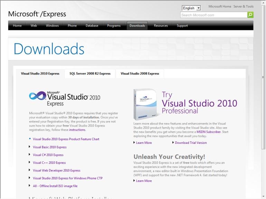Click the green search magnifier button
Viewport: 266px width, 199px height.
pos(250,15)
